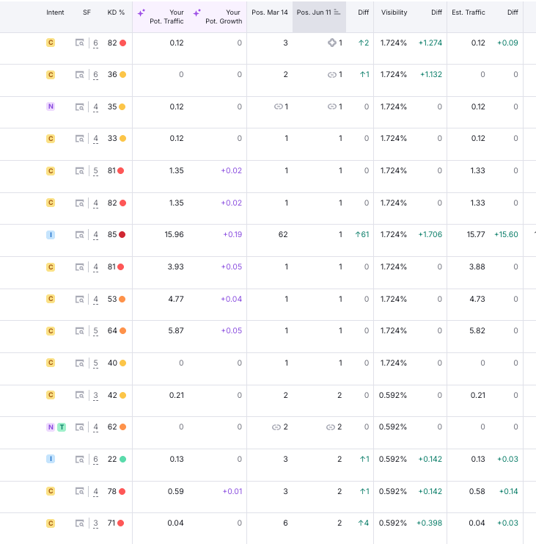Viewport: 536px width, 544px height.
Task: Click the Mar 14 link icon in the KD 62 row
Action: coord(276,427)
